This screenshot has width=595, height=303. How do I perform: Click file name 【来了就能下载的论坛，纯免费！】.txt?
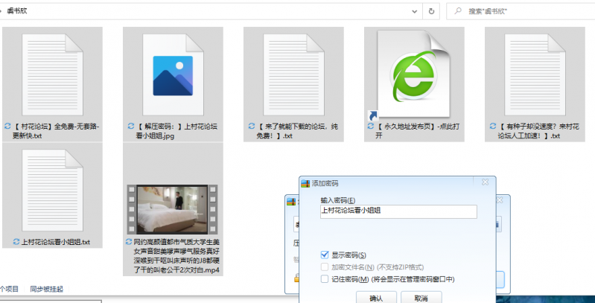pyautogui.click(x=297, y=131)
